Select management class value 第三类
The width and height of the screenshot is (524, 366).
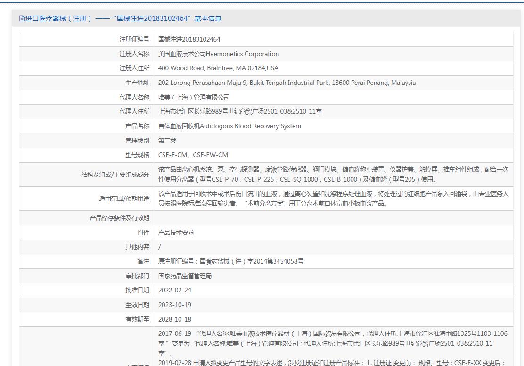click(x=167, y=141)
